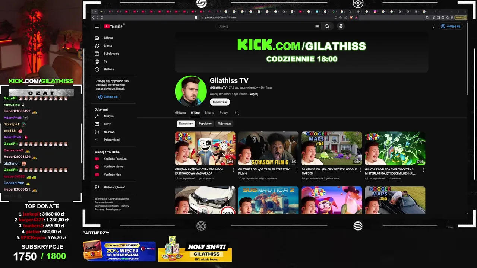Viewport: 477px width, 268px height.
Task: Start voice search with microphone icon
Action: (341, 26)
